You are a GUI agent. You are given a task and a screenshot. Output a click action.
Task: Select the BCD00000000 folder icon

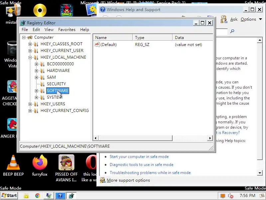43,64
